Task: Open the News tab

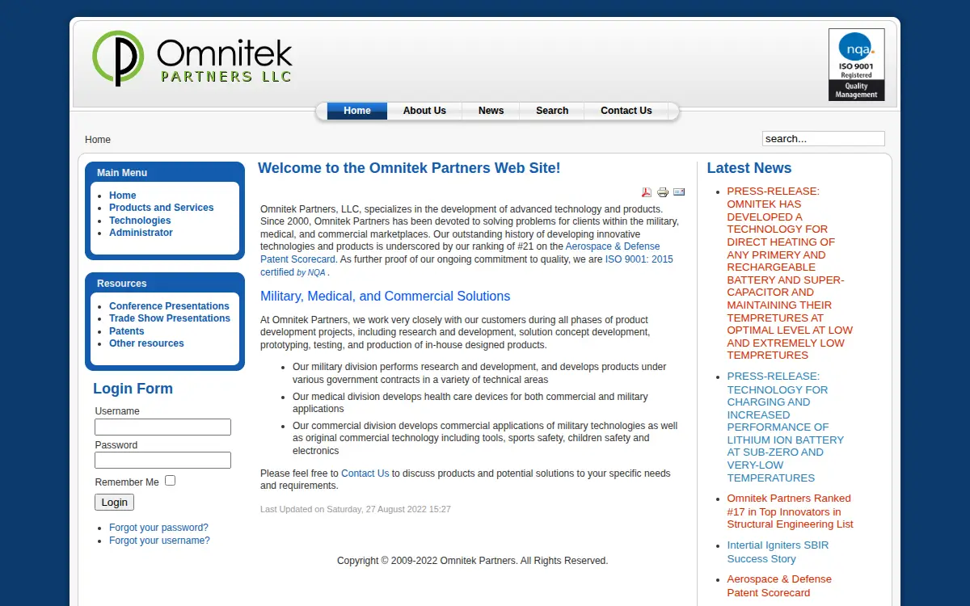Action: (x=491, y=111)
